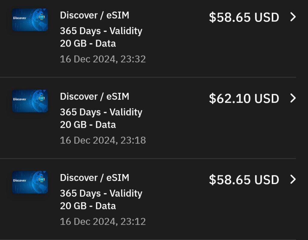
Task: Select the "Discover / eSIM" title of the 23:18 order
Action: tap(94, 97)
